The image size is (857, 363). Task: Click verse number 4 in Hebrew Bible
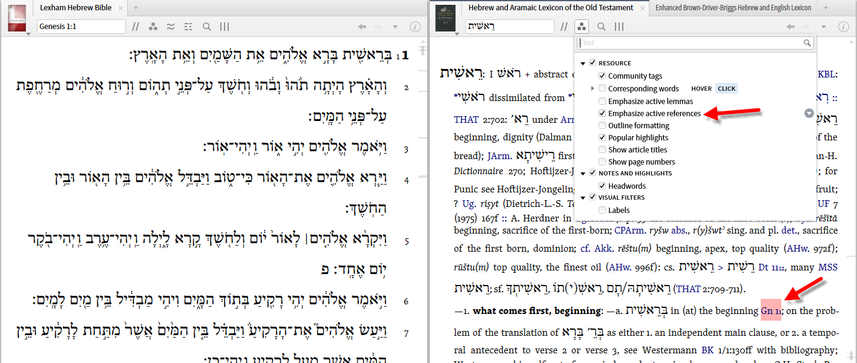406,180
